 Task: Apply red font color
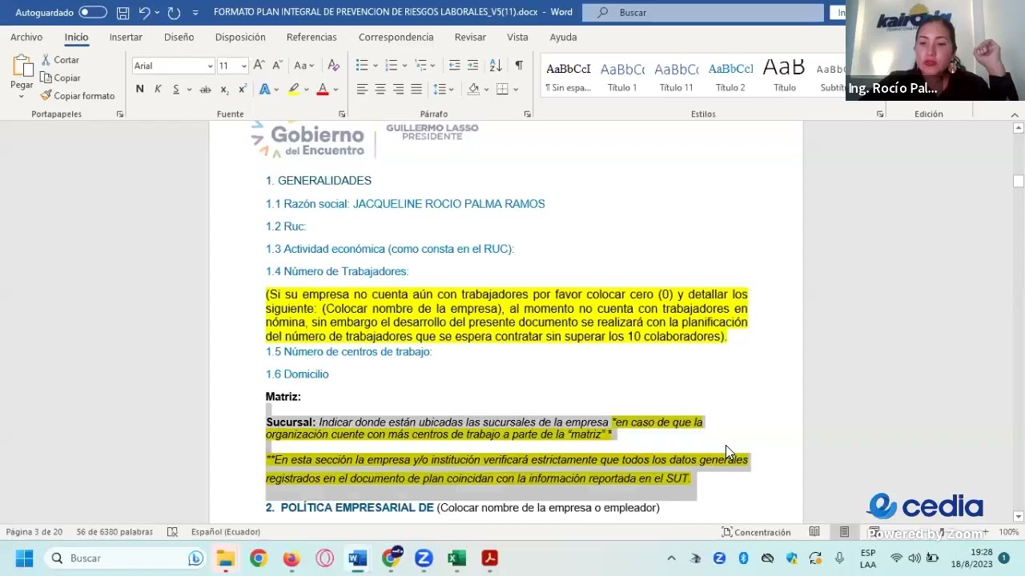pos(323,89)
